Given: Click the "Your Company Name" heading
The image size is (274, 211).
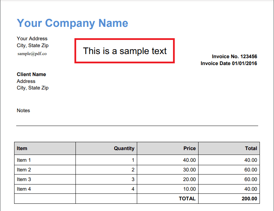Looking at the screenshot, I should tap(72, 23).
